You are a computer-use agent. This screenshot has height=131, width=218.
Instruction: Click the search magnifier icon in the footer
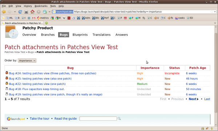(x=119, y=119)
